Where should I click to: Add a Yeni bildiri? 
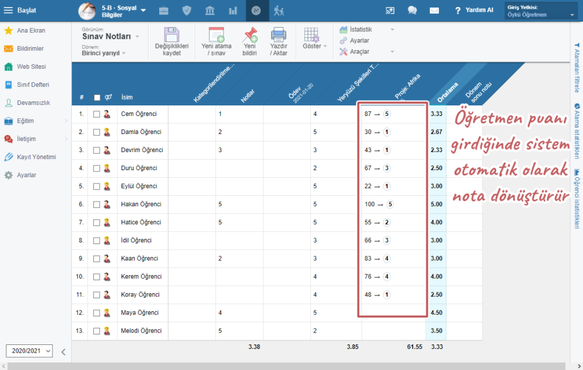(x=250, y=41)
